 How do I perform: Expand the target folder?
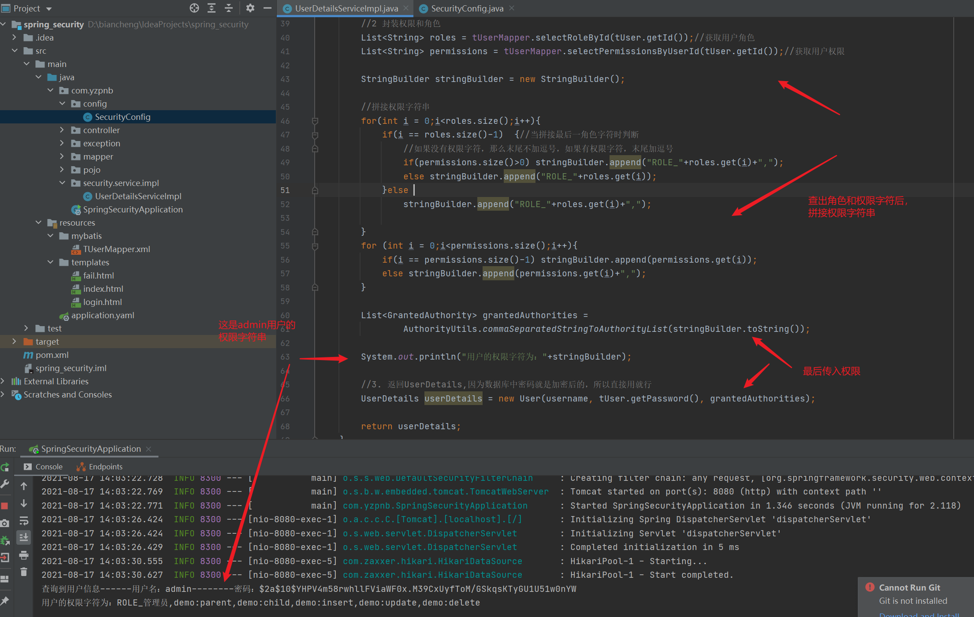[x=14, y=341]
